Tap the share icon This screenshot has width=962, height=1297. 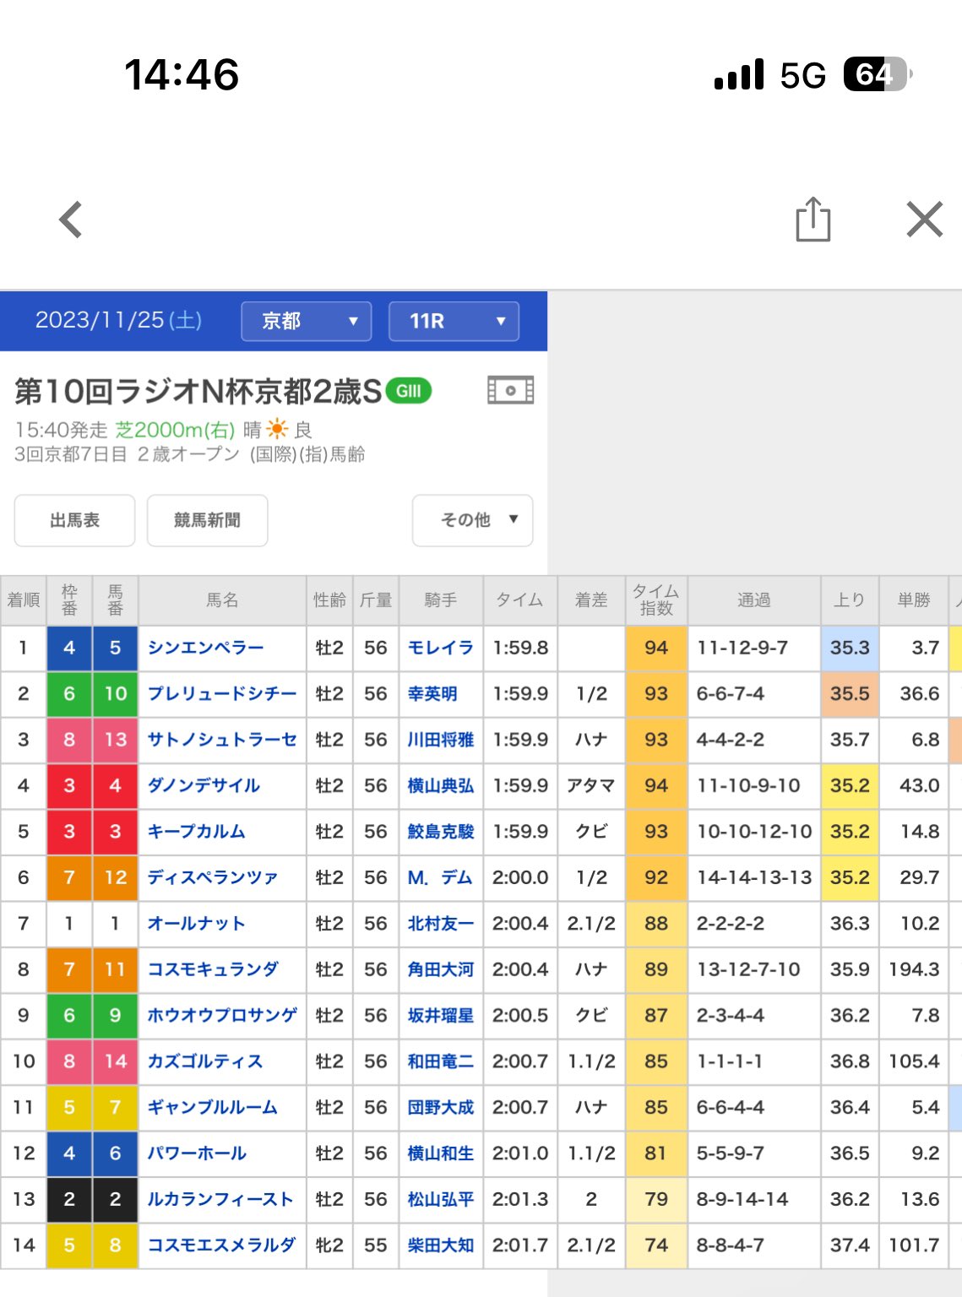click(x=813, y=220)
